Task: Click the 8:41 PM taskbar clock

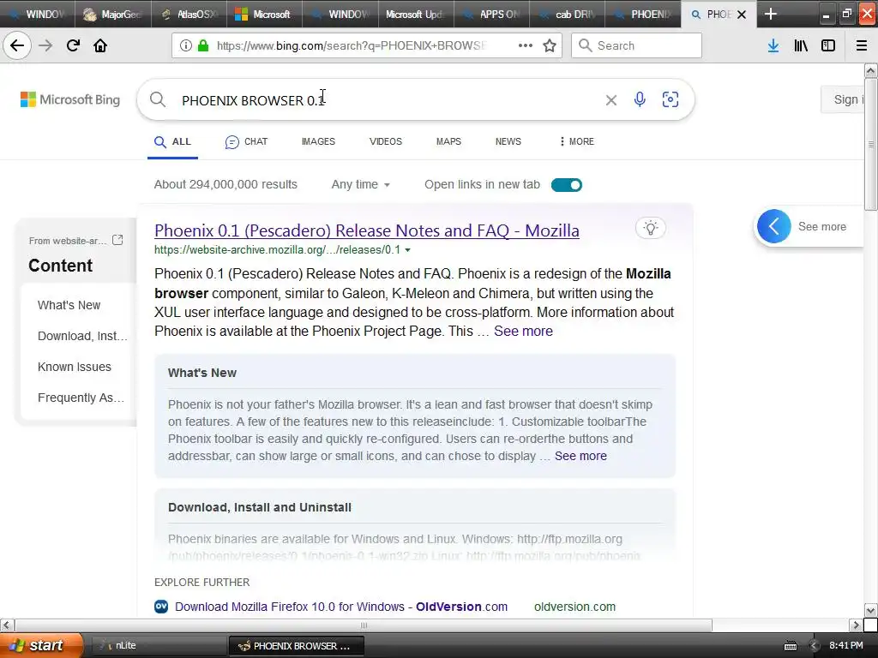Action: pos(846,645)
